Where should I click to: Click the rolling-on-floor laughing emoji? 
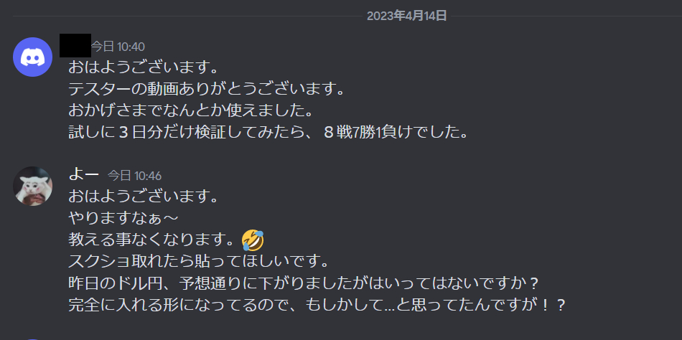click(x=253, y=240)
